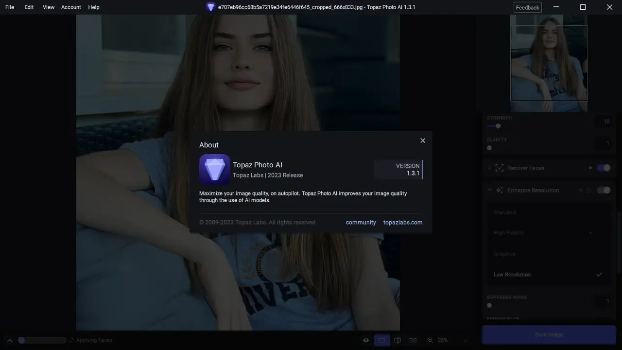This screenshot has width=622, height=350.
Task: Open the File menu
Action: click(10, 7)
